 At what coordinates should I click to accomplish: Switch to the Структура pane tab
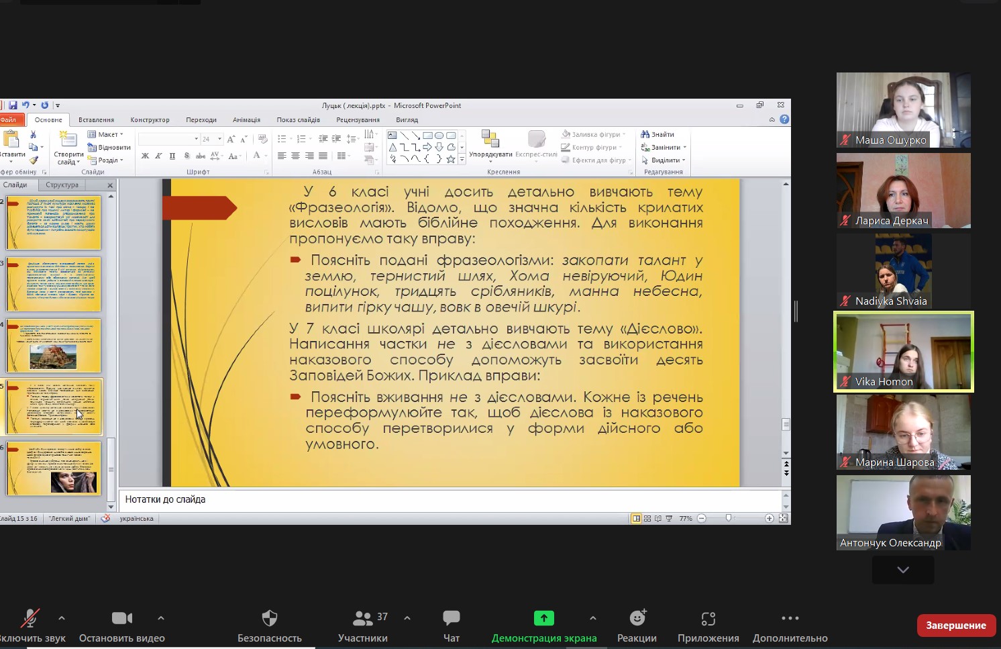coord(62,185)
